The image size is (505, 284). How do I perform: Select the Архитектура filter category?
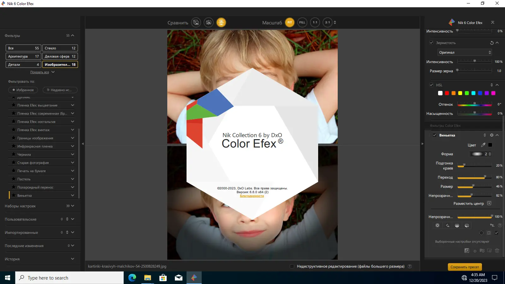pos(23,56)
